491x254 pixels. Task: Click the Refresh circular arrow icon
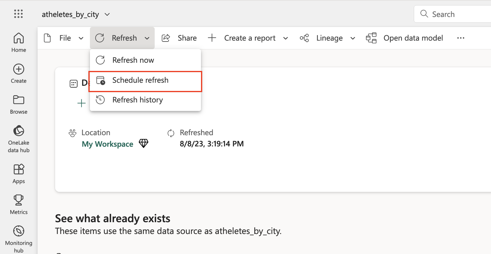click(x=100, y=38)
